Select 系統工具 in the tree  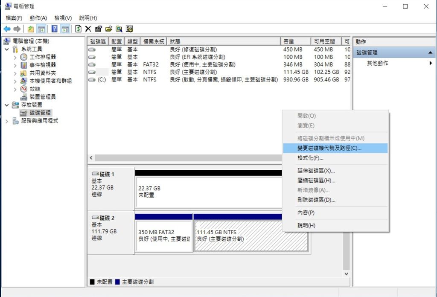[32, 49]
